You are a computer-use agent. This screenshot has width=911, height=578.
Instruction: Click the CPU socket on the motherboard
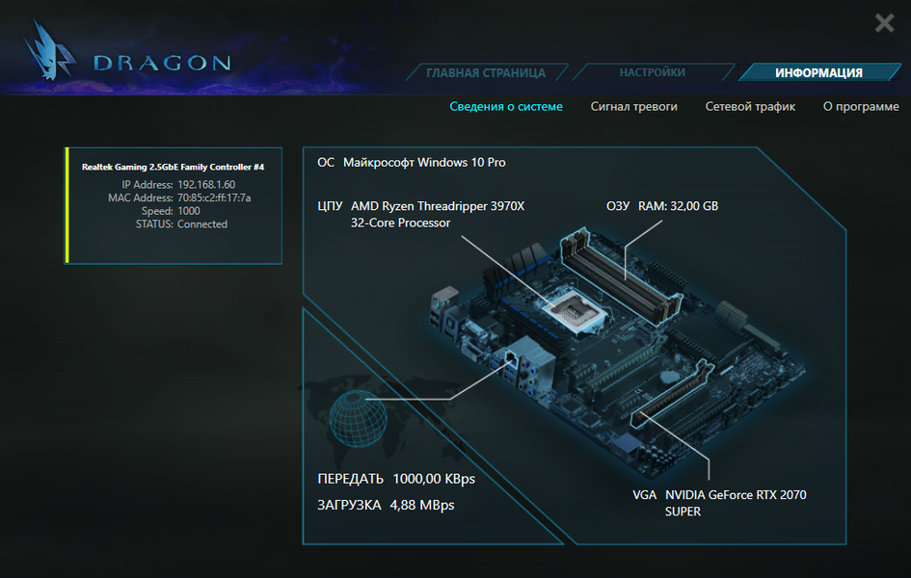[x=576, y=312]
